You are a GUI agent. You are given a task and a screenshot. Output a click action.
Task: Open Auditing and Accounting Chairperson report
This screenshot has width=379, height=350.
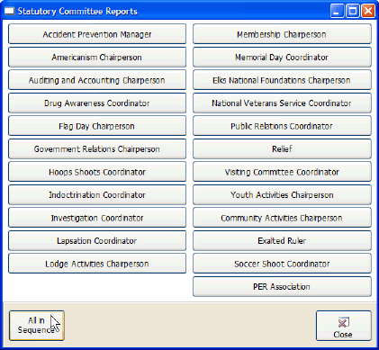click(97, 80)
